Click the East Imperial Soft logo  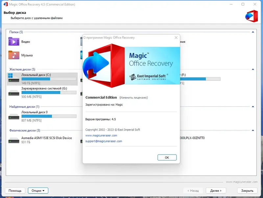tap(149, 77)
